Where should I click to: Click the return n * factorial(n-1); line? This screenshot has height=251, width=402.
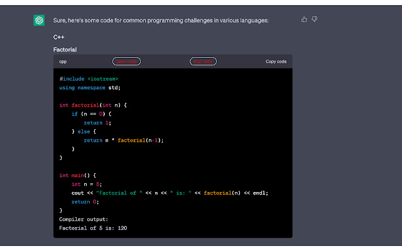tap(124, 141)
